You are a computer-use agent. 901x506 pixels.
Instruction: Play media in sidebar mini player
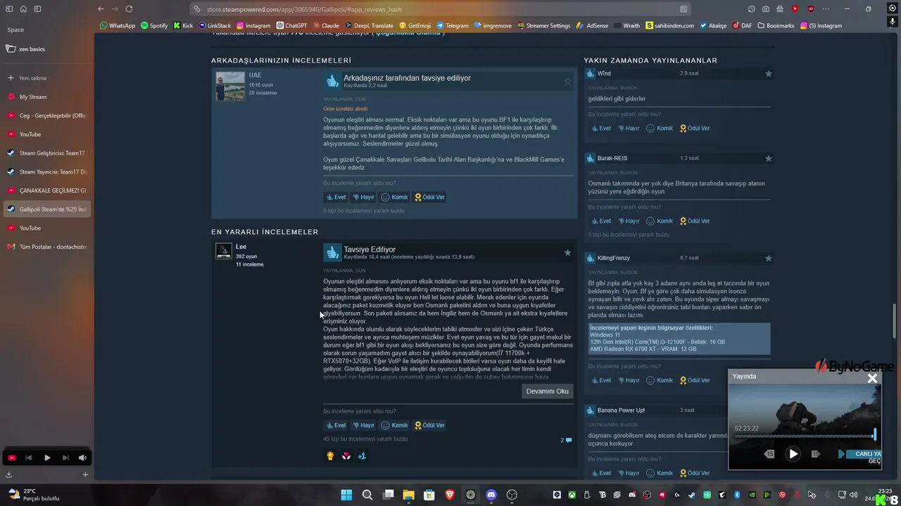(x=47, y=458)
